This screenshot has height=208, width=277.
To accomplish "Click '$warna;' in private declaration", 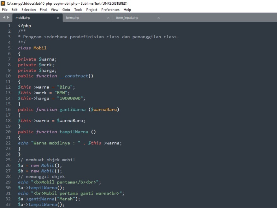I will [x=48, y=59].
